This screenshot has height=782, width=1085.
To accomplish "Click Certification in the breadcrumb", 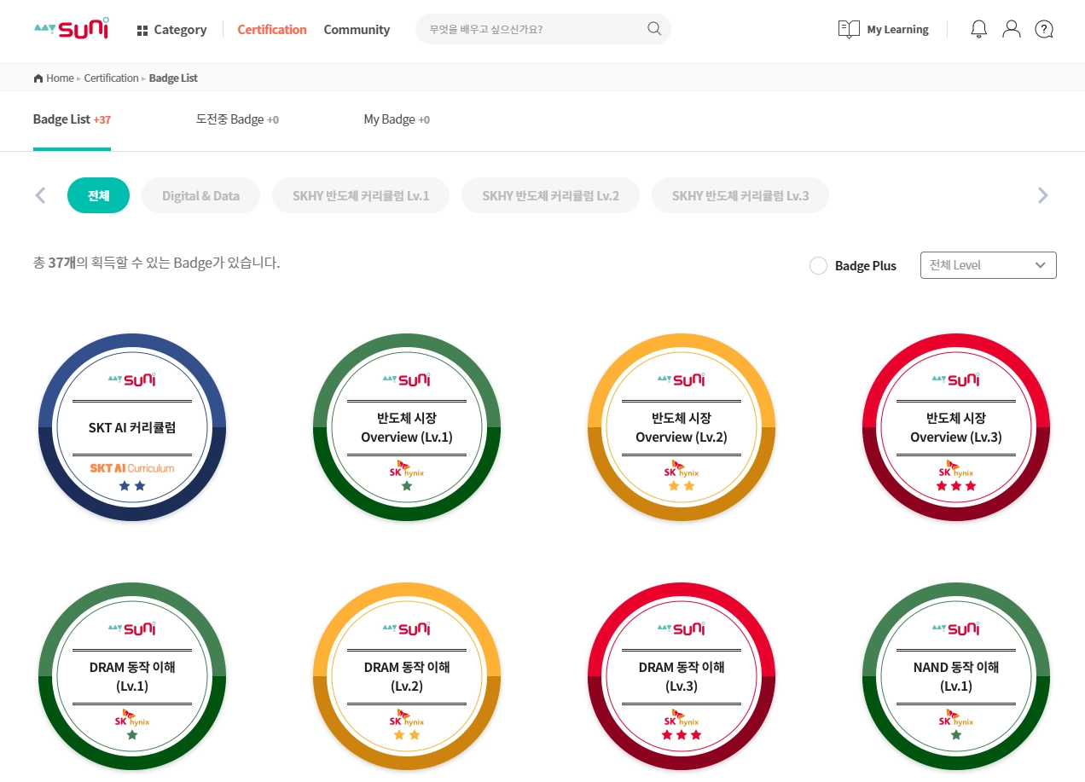I will click(111, 78).
